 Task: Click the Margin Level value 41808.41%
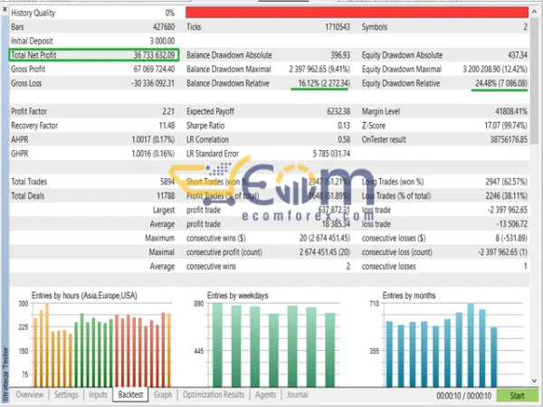[x=511, y=111]
